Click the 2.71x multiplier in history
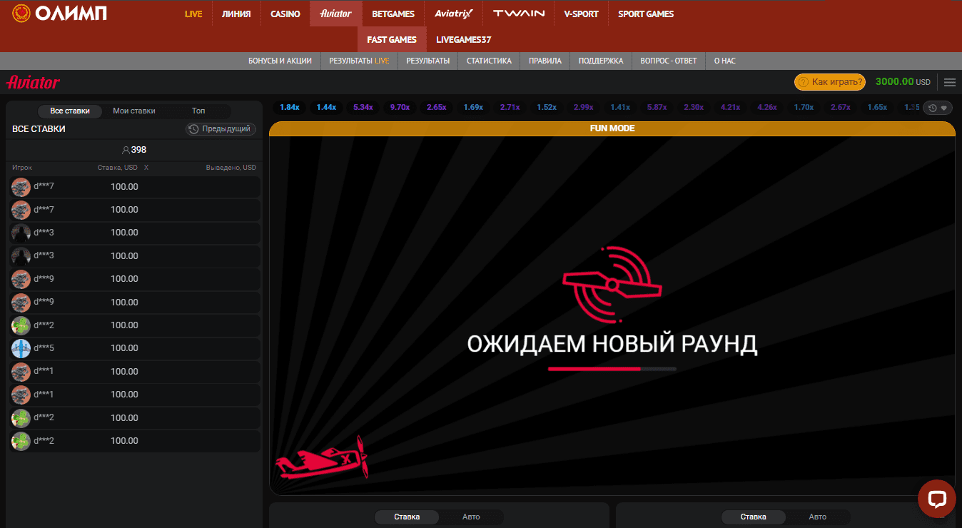The image size is (962, 528). 510,108
